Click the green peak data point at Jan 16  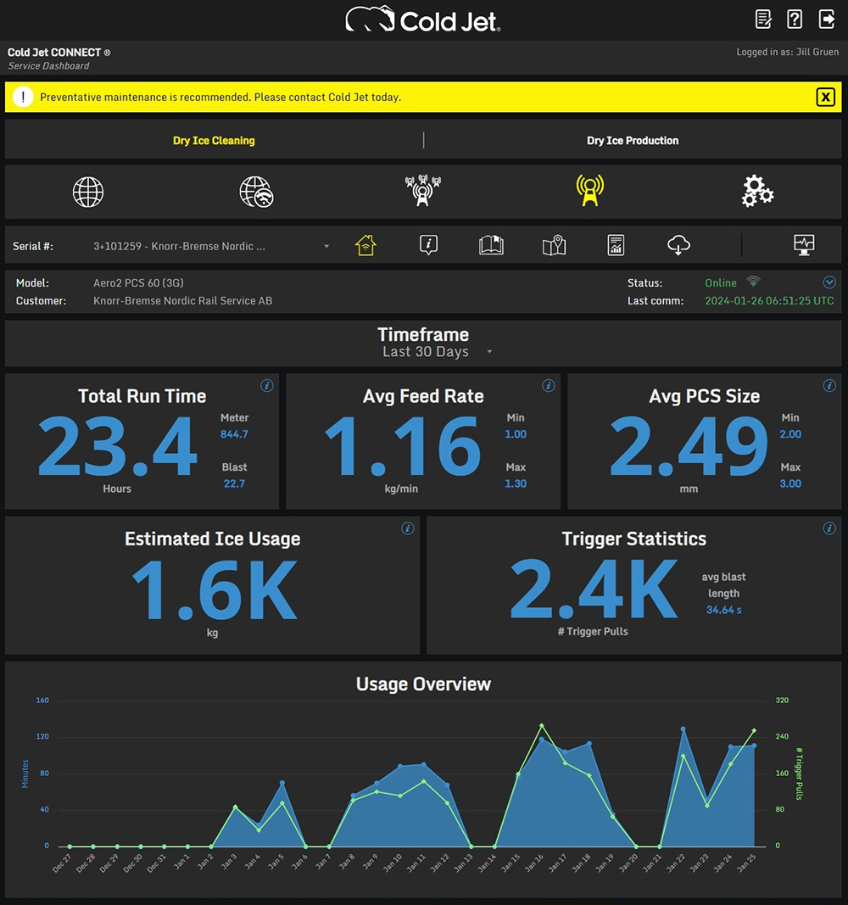(542, 725)
